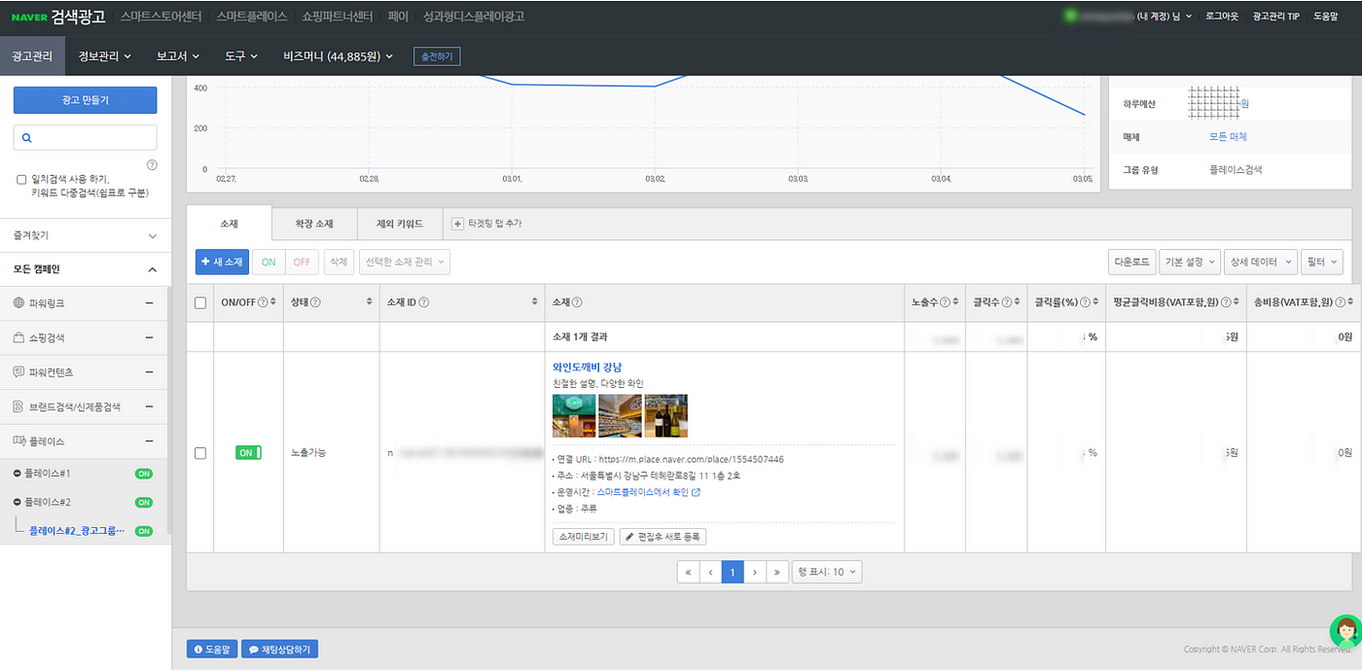Image resolution: width=1362 pixels, height=670 pixels.
Task: Go to next page with › button
Action: tap(755, 572)
